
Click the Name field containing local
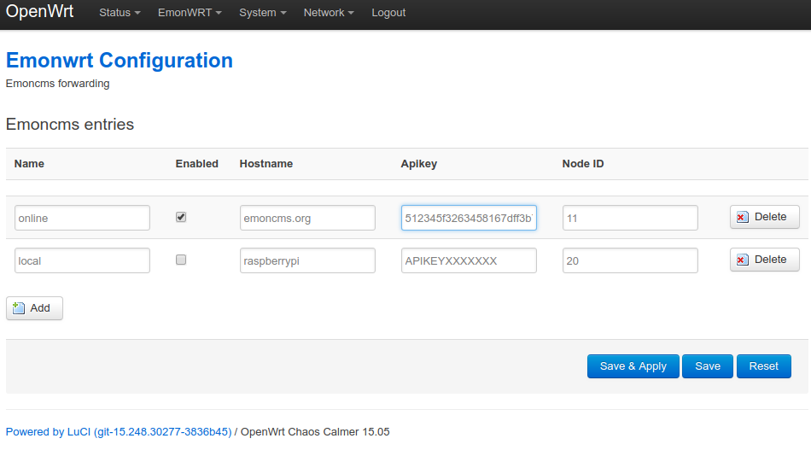tap(82, 260)
